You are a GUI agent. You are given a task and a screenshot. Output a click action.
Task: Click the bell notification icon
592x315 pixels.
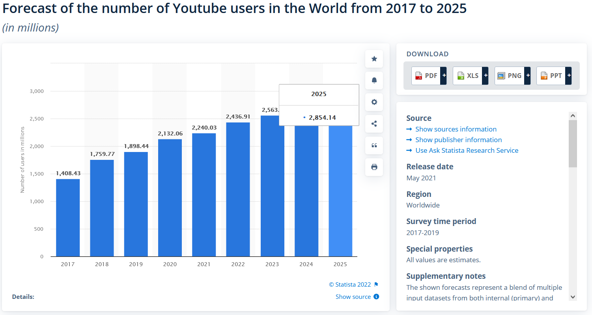click(374, 80)
